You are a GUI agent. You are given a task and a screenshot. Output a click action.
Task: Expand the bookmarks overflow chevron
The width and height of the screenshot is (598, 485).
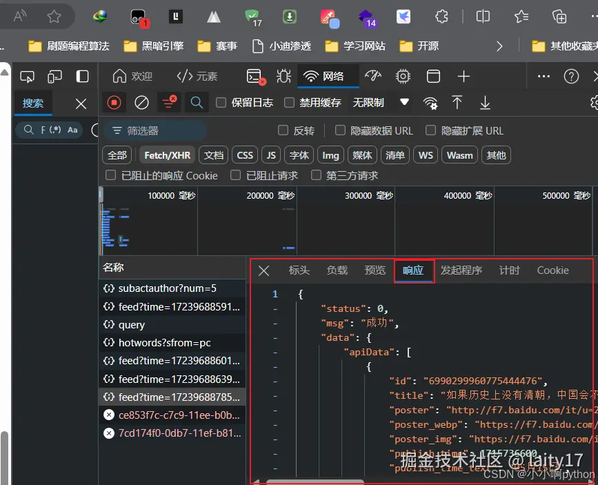click(500, 46)
